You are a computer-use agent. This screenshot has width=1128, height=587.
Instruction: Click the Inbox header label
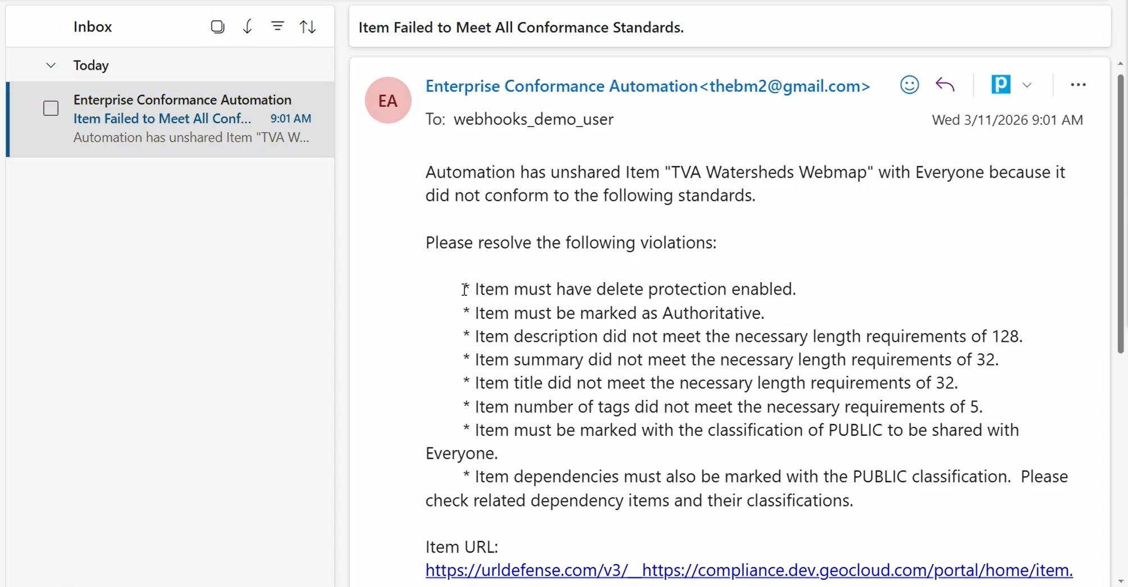92,26
